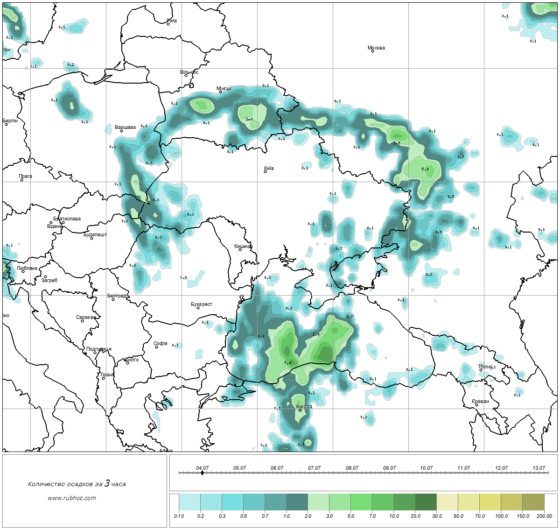Select the 05.07 date on timeline
560x530 pixels.
[x=239, y=468]
